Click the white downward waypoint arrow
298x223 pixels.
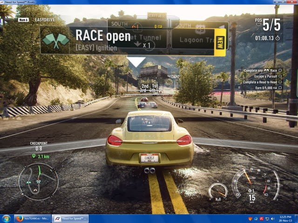pos(136,62)
